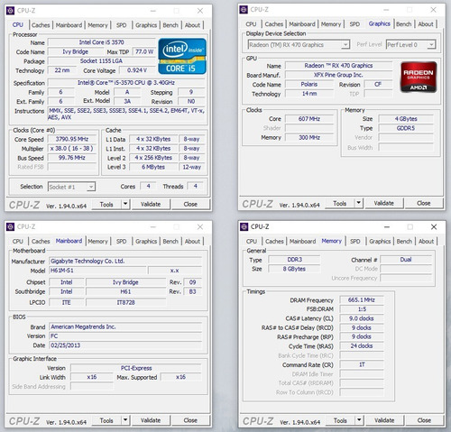Click Validate button in Mainboard tab window
The image size is (451, 432).
coord(151,420)
